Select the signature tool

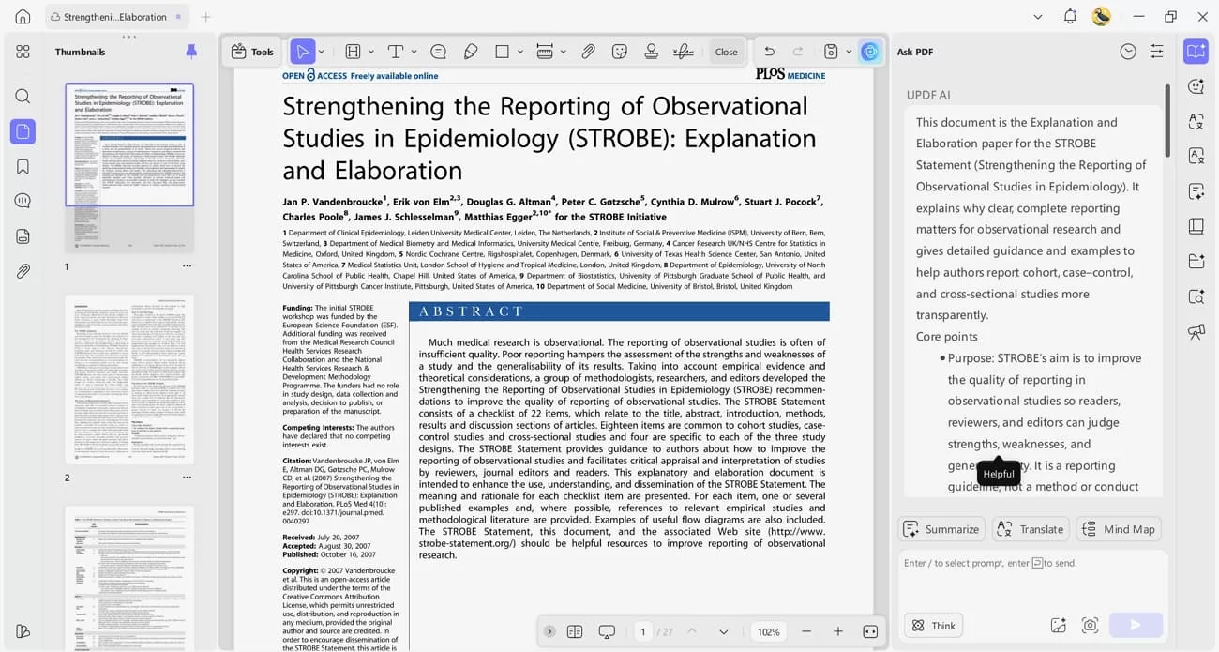click(684, 52)
